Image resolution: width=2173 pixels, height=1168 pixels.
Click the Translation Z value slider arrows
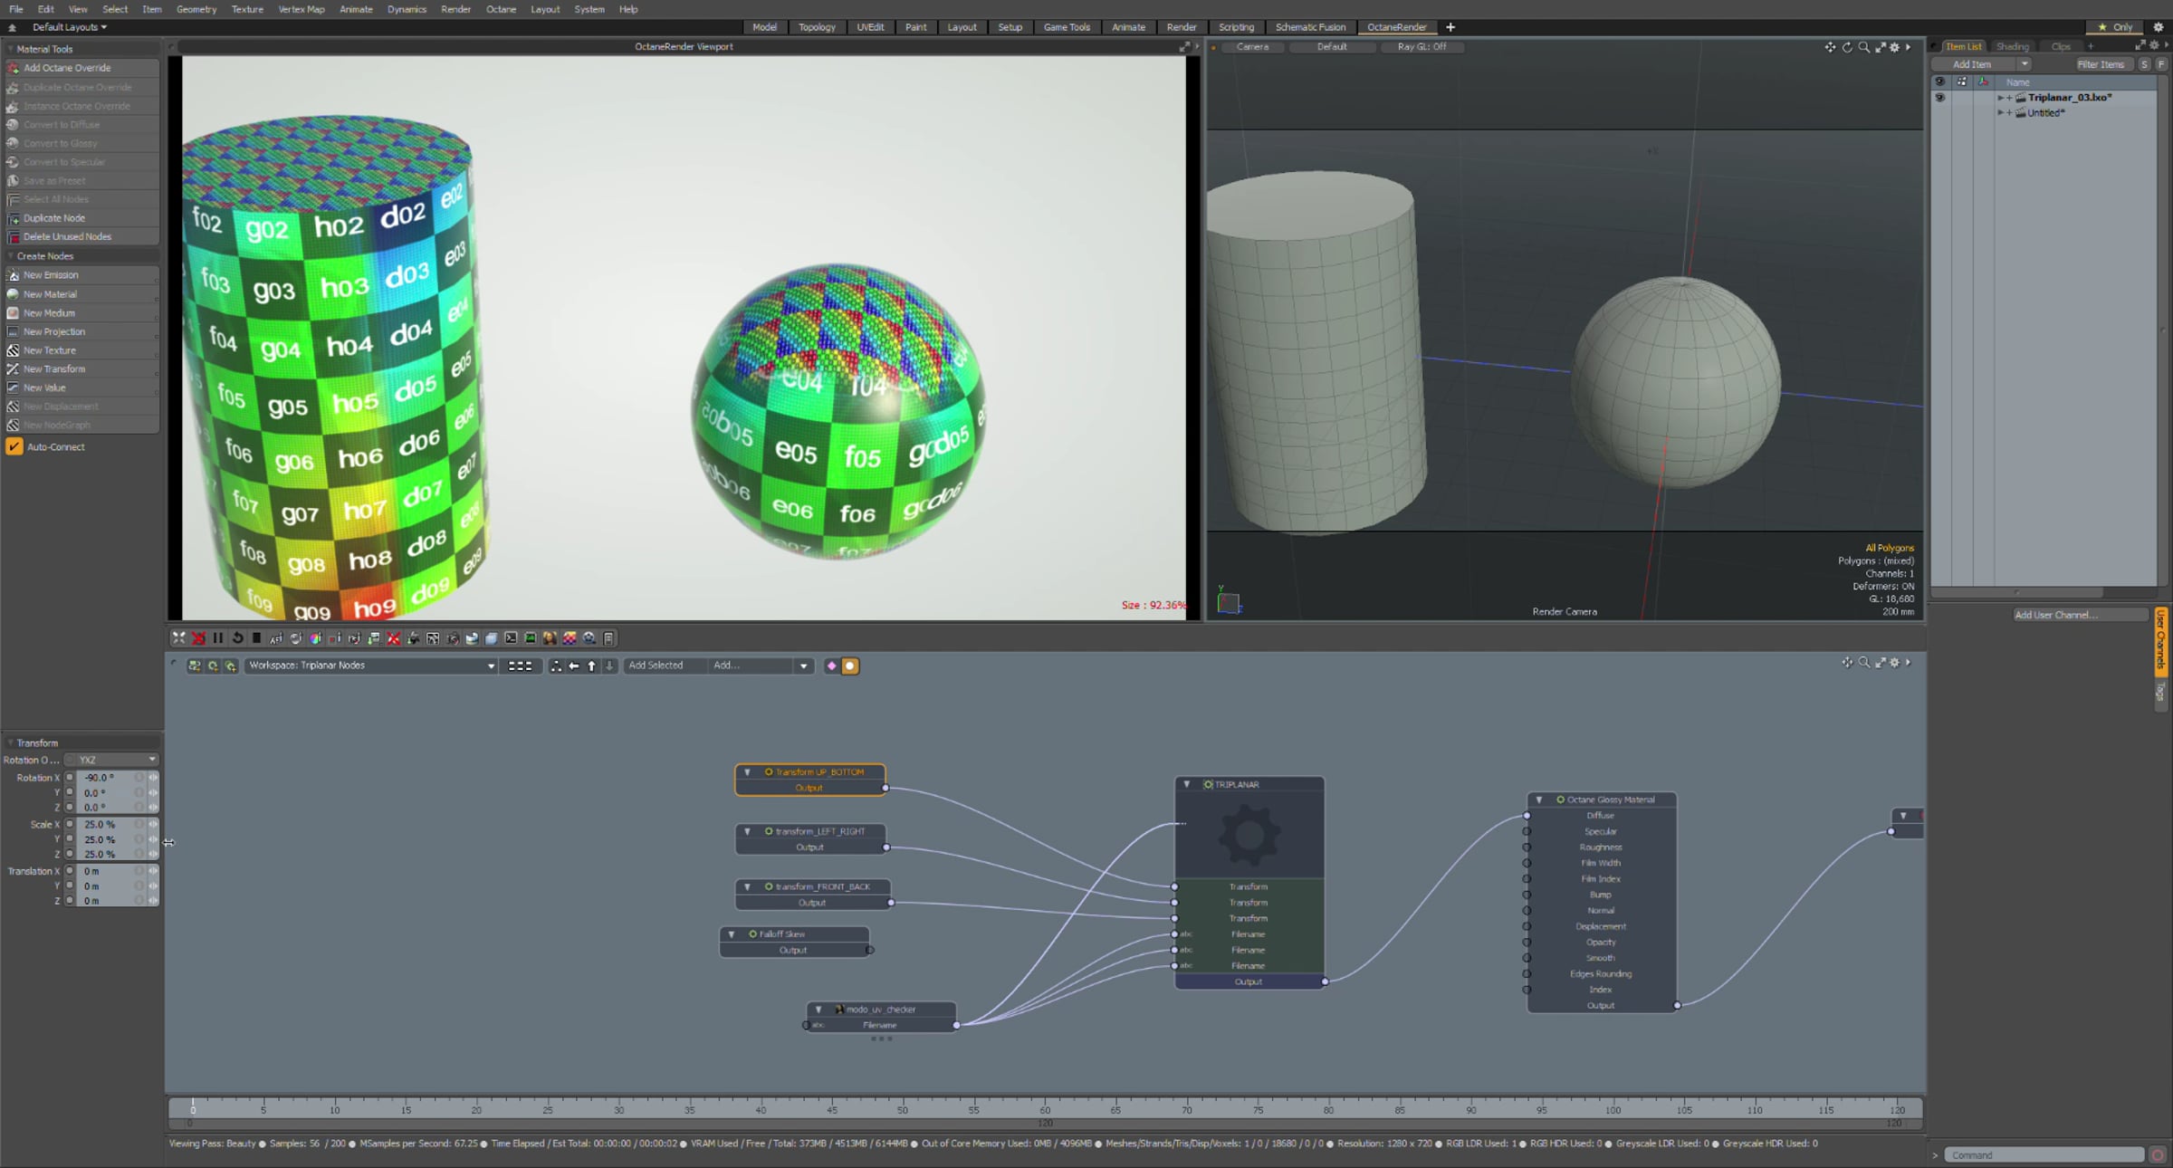153,901
